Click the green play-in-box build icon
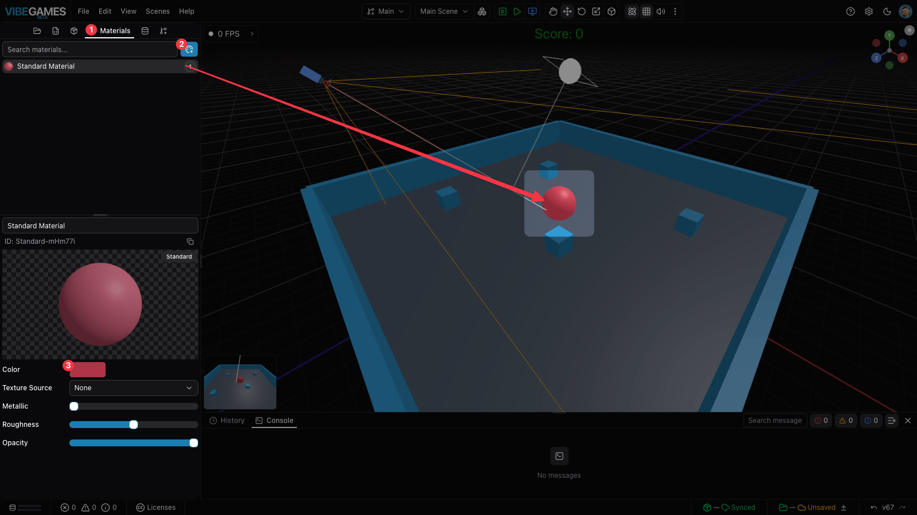The width and height of the screenshot is (917, 515). (503, 11)
